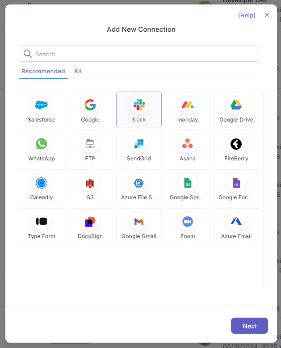Click the Next button
281x348 pixels.
click(x=249, y=326)
